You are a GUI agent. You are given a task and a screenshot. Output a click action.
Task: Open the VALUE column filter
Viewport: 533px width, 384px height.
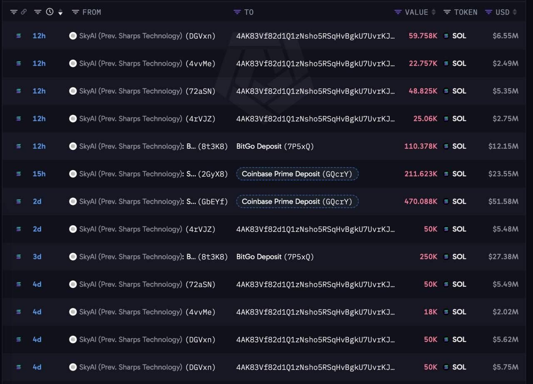(398, 12)
